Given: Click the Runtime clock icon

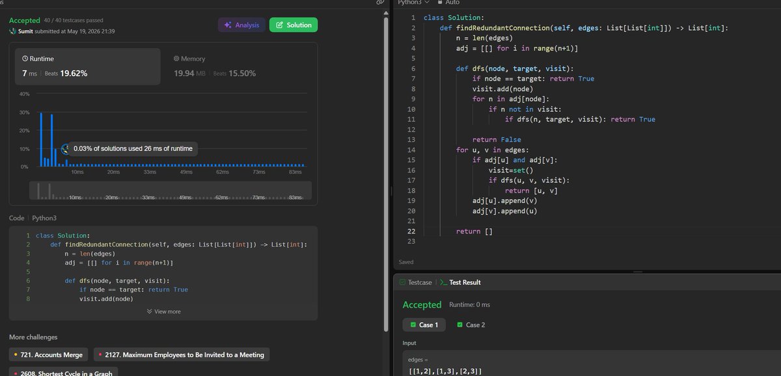Looking at the screenshot, I should (x=25, y=59).
